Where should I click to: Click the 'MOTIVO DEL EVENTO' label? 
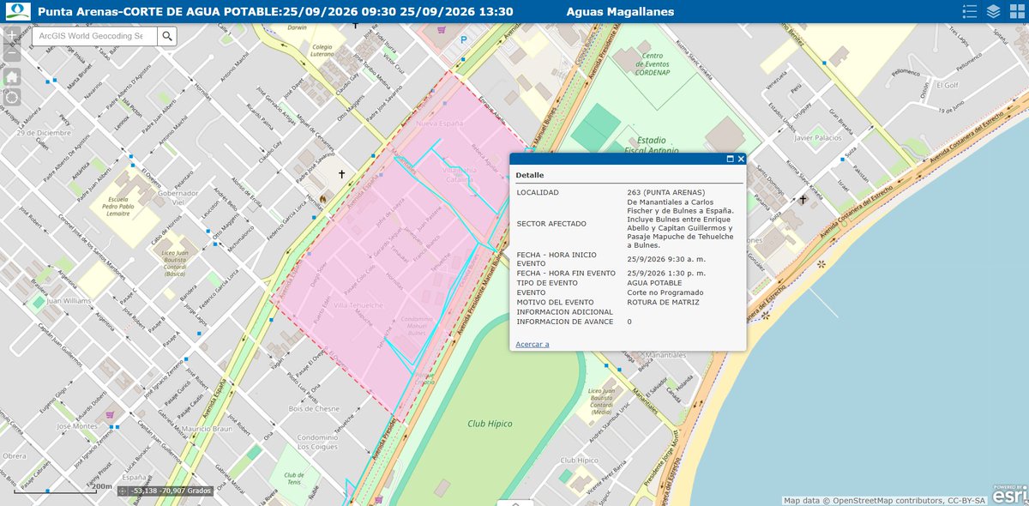pyautogui.click(x=556, y=302)
